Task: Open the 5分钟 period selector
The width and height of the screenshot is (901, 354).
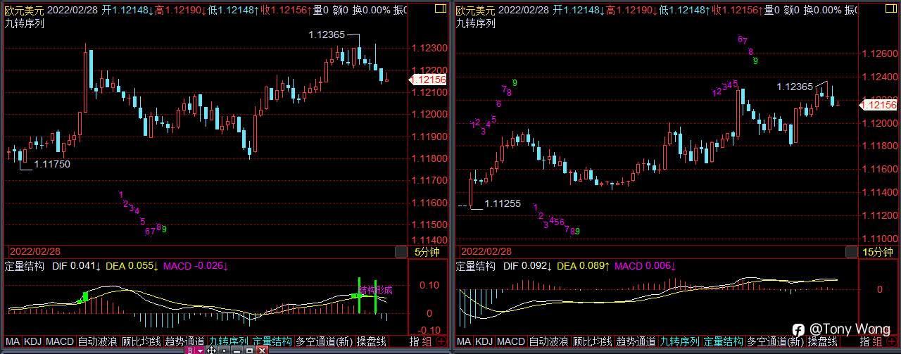Action: (427, 251)
